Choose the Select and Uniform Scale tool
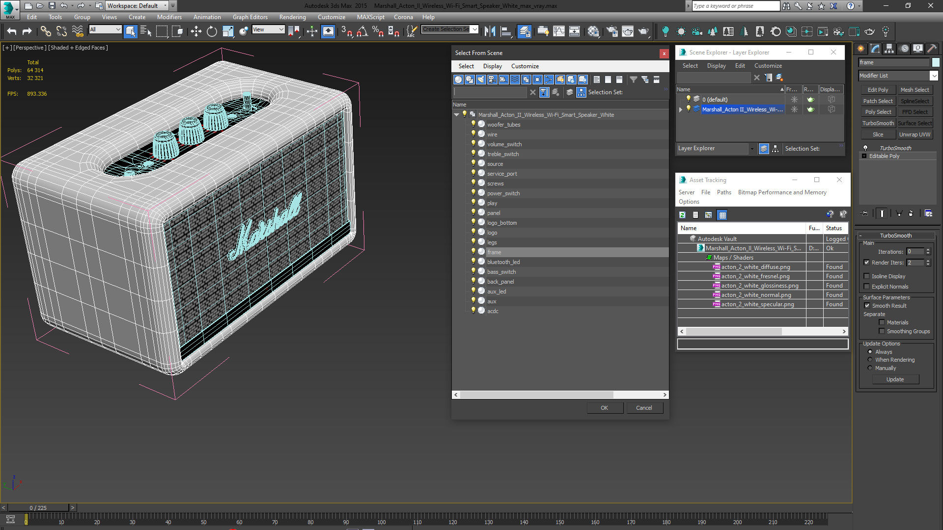 [x=228, y=31]
